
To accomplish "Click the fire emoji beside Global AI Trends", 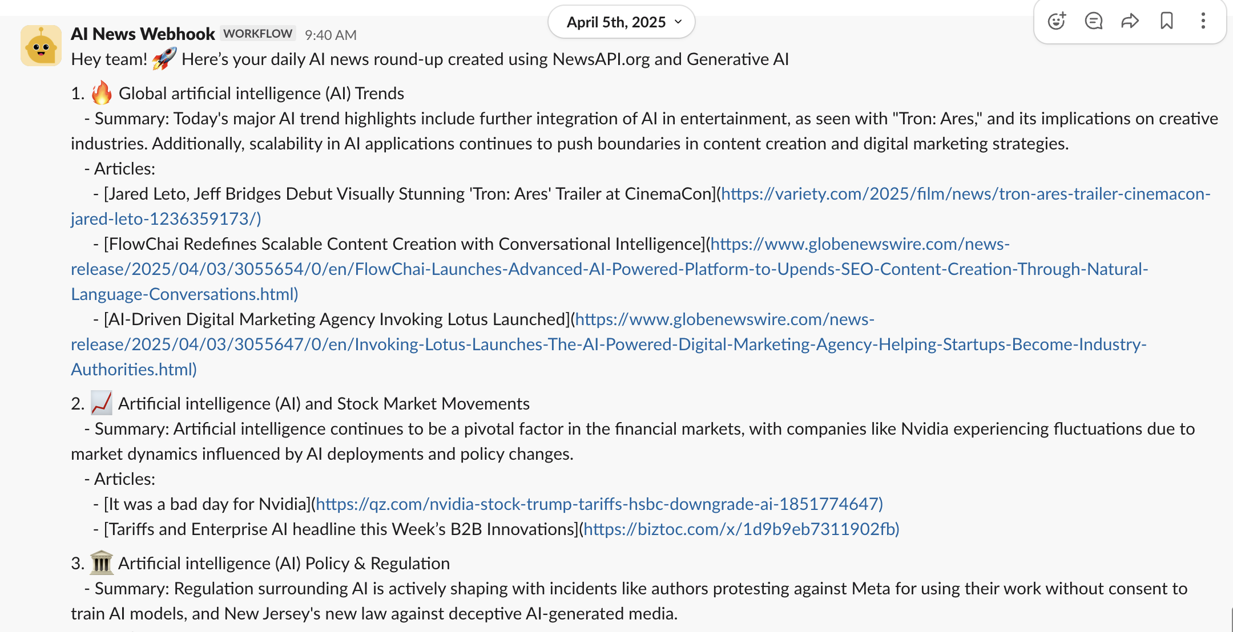I will (102, 92).
